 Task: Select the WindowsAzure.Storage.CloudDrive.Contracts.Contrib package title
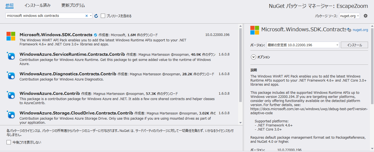point(76,113)
